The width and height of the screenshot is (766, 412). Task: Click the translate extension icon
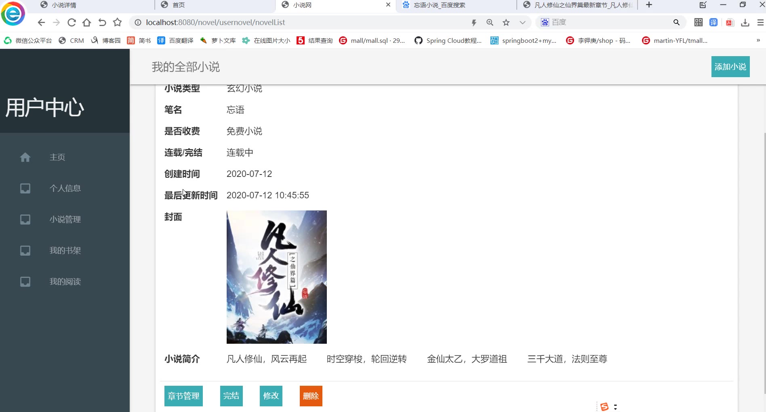click(714, 23)
